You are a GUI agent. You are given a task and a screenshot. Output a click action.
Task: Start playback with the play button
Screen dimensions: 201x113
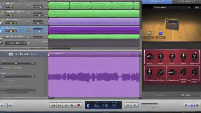tap(72, 105)
